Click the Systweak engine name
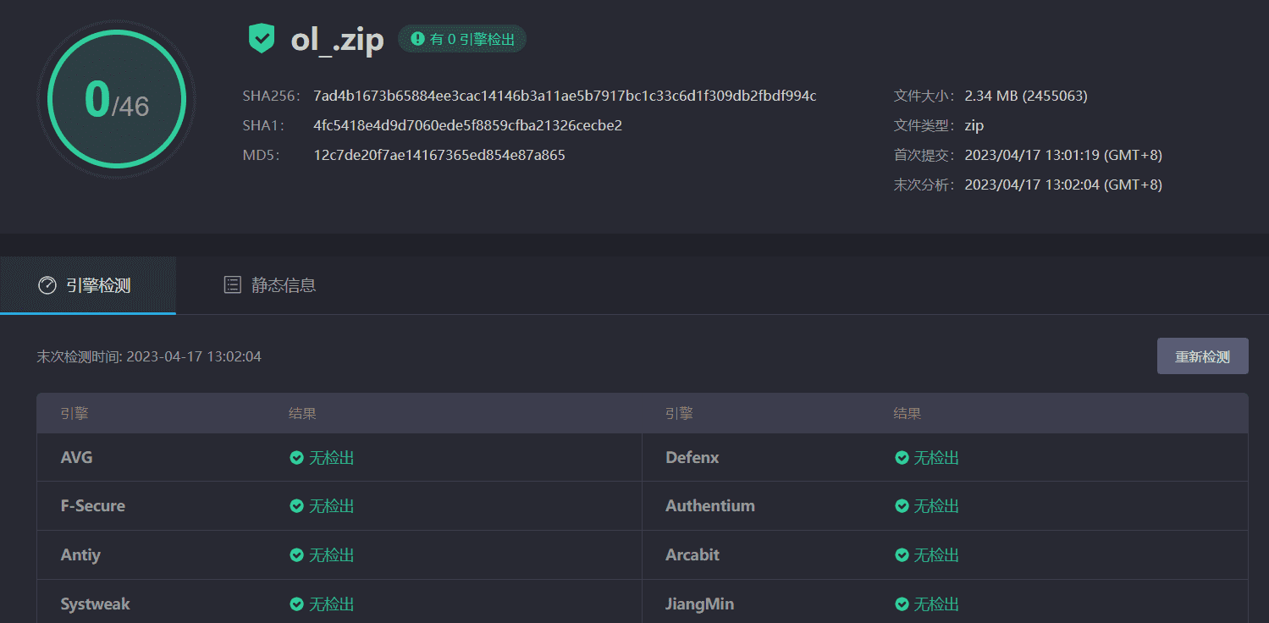 coord(96,604)
